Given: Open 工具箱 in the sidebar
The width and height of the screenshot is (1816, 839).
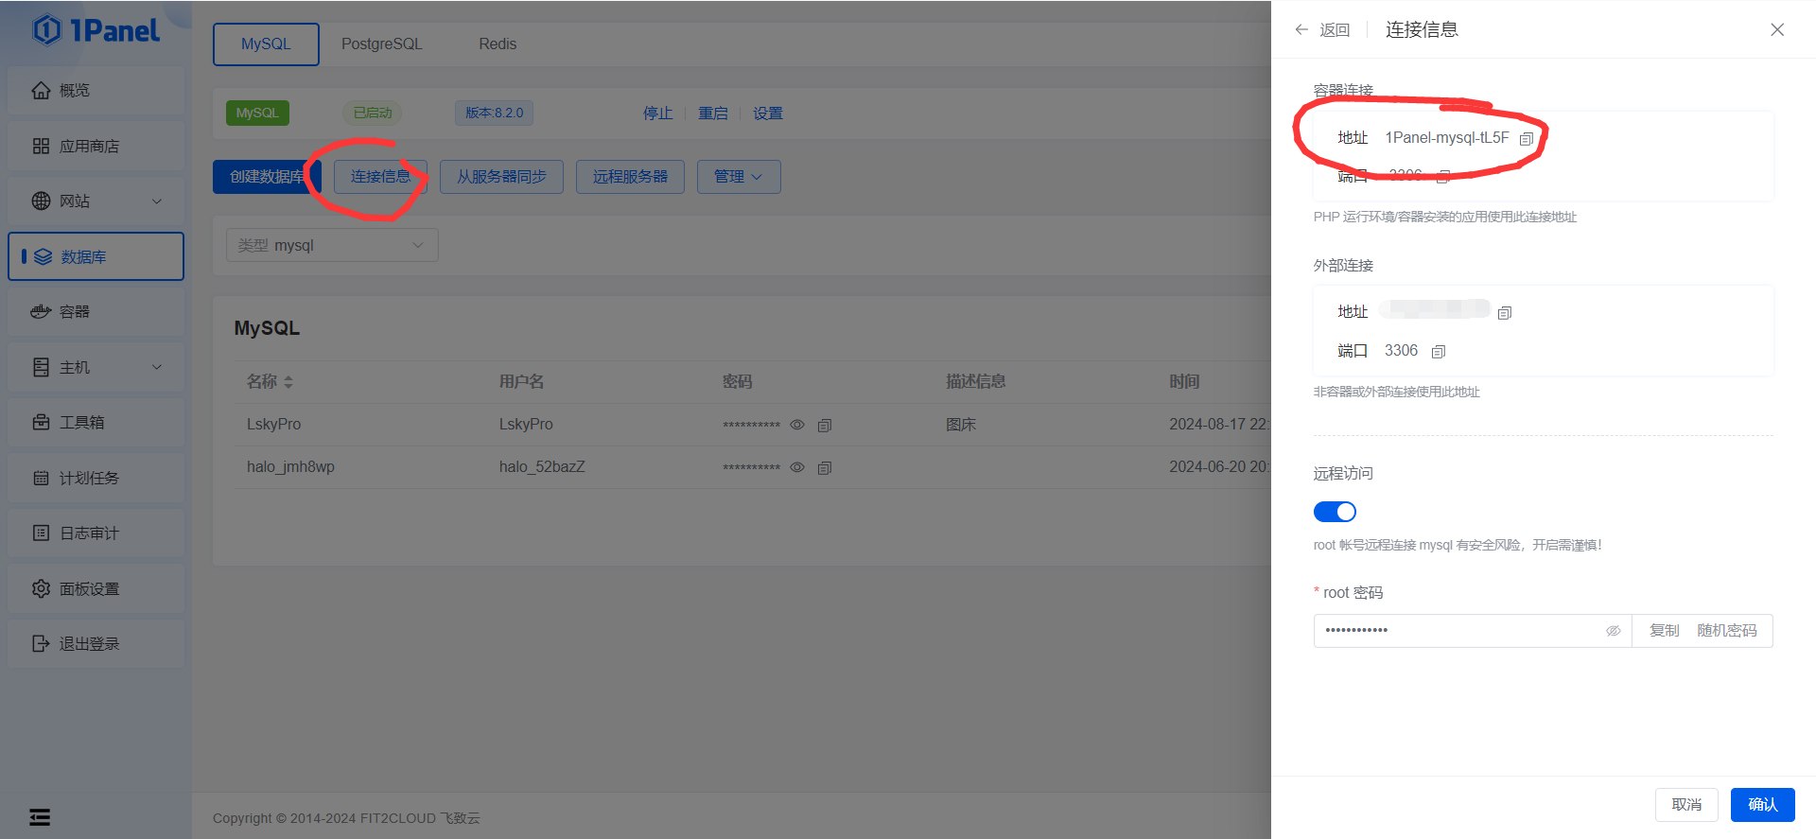Looking at the screenshot, I should pyautogui.click(x=96, y=422).
